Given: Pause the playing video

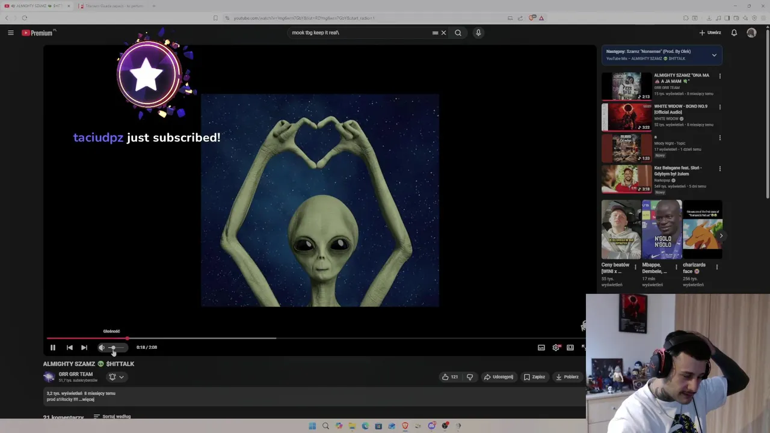Looking at the screenshot, I should tap(53, 347).
